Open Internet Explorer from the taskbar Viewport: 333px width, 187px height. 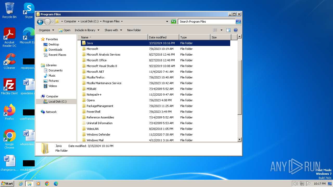[x=21, y=184]
